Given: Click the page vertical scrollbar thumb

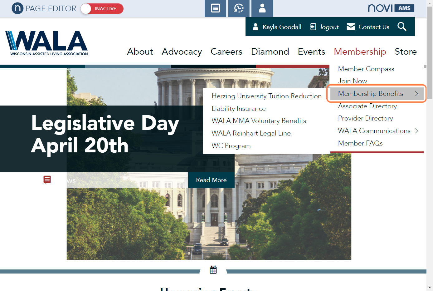Looking at the screenshot, I should pyautogui.click(x=430, y=52).
